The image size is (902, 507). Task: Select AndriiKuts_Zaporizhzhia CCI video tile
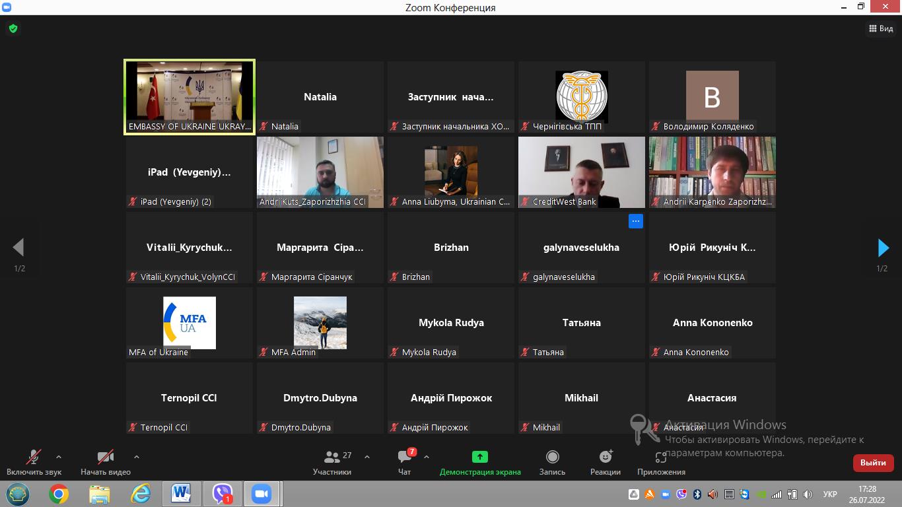[320, 172]
